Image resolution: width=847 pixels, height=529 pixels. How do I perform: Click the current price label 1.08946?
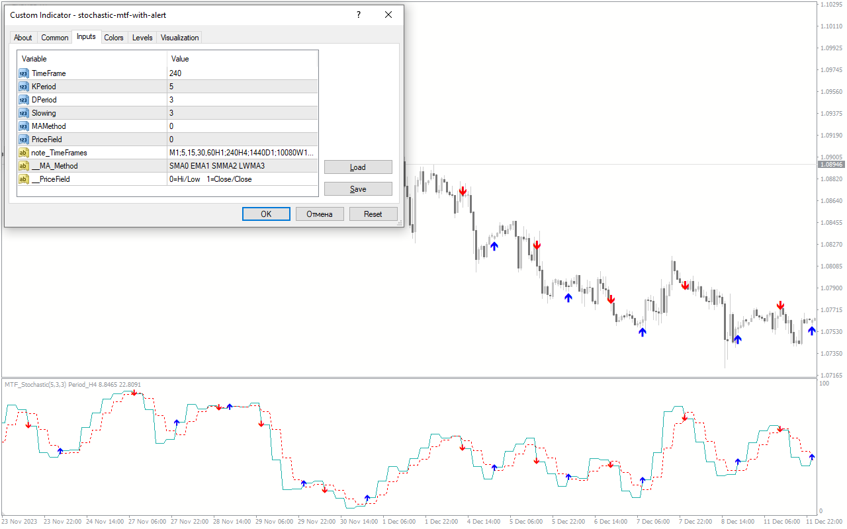point(831,164)
